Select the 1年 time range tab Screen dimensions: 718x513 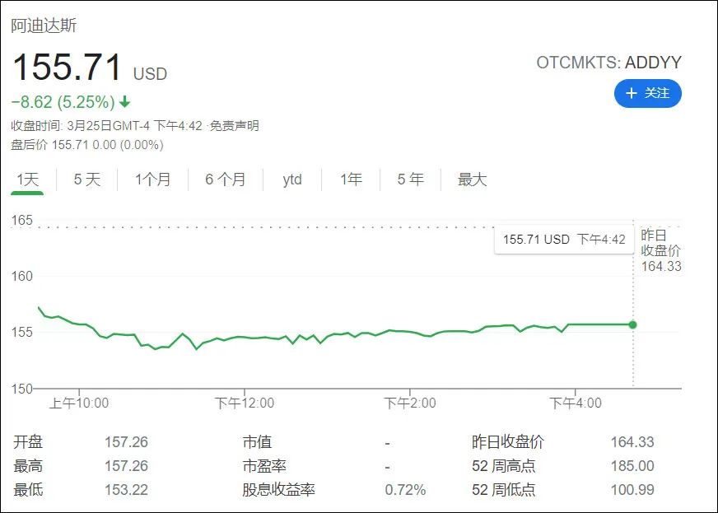tap(350, 179)
